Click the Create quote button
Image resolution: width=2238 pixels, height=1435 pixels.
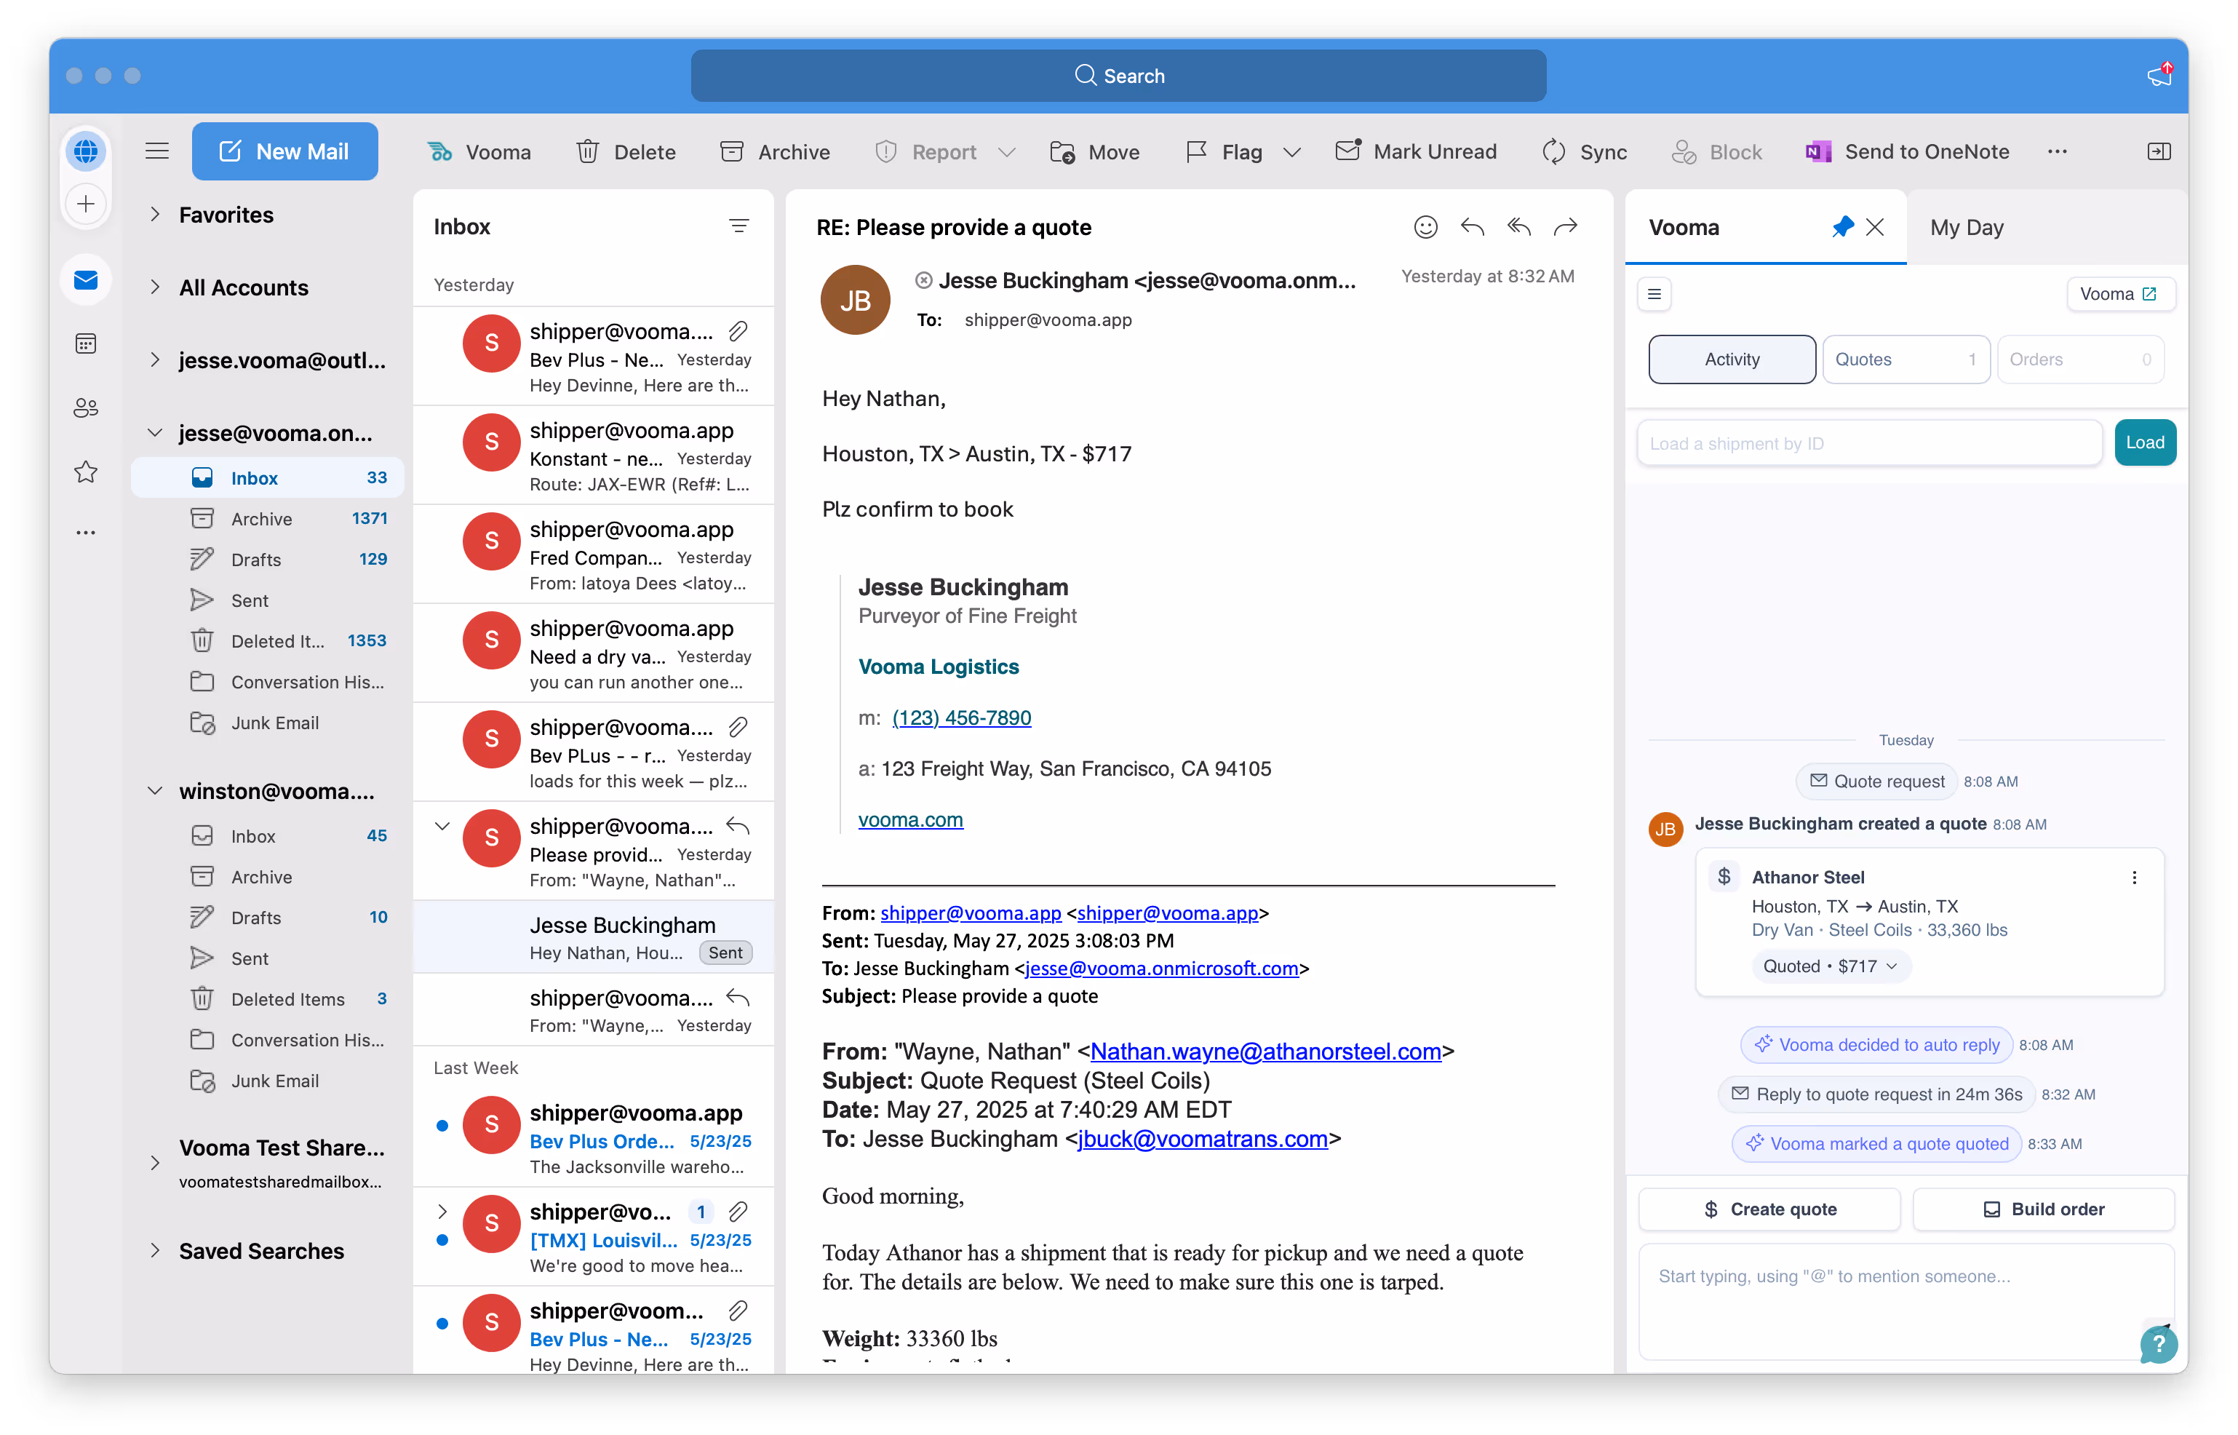(1769, 1209)
